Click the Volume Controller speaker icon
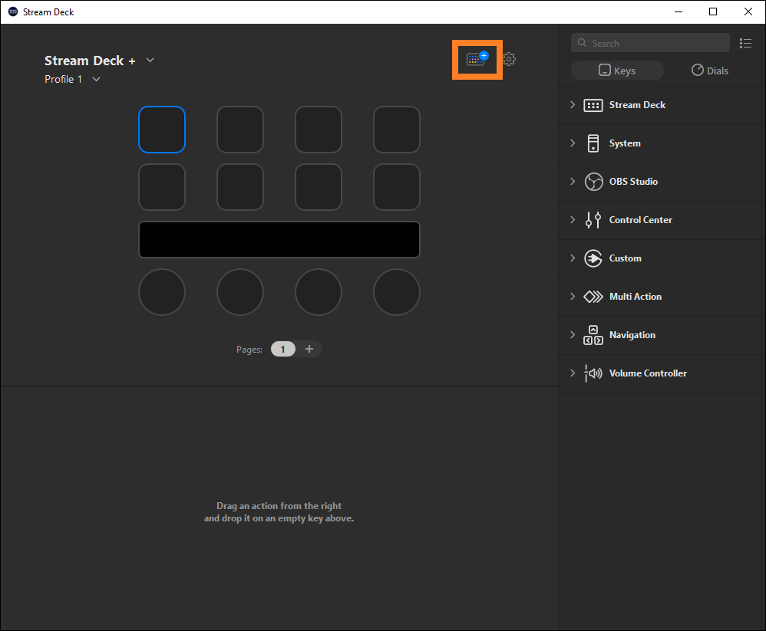Image resolution: width=766 pixels, height=631 pixels. point(593,373)
